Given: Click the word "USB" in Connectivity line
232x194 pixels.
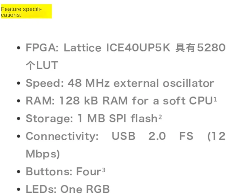Looking at the screenshot, I should click(123, 136).
